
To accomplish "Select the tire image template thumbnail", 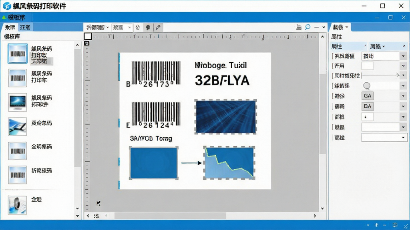I will click(x=18, y=205).
